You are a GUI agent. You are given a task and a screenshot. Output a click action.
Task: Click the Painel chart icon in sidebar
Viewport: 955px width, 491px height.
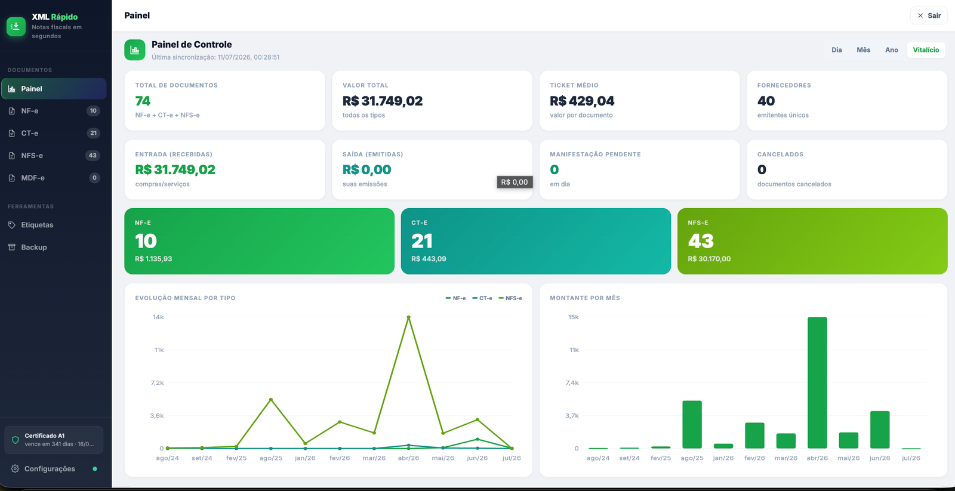[x=12, y=89]
